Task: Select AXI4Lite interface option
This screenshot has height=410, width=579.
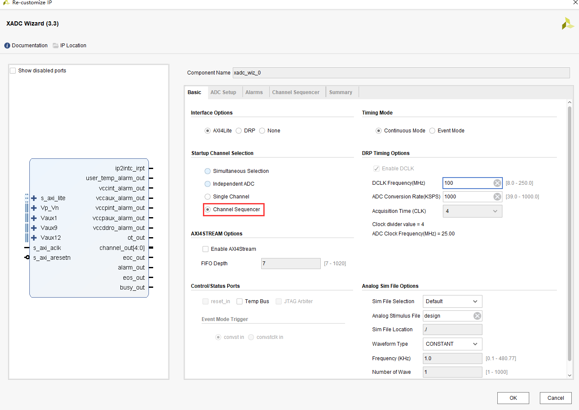Action: pyautogui.click(x=208, y=131)
